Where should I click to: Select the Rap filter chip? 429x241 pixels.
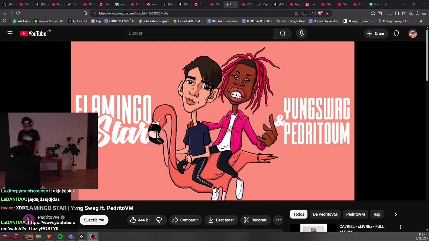pyautogui.click(x=377, y=214)
